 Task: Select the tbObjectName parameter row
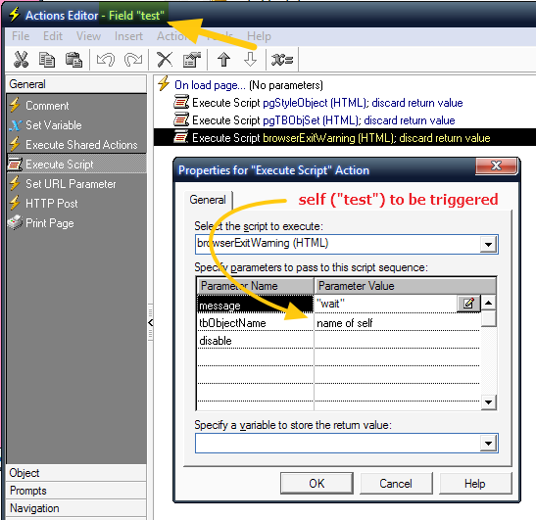[339, 323]
